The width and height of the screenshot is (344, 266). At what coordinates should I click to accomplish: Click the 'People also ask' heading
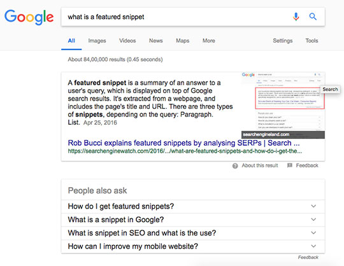[x=97, y=191]
